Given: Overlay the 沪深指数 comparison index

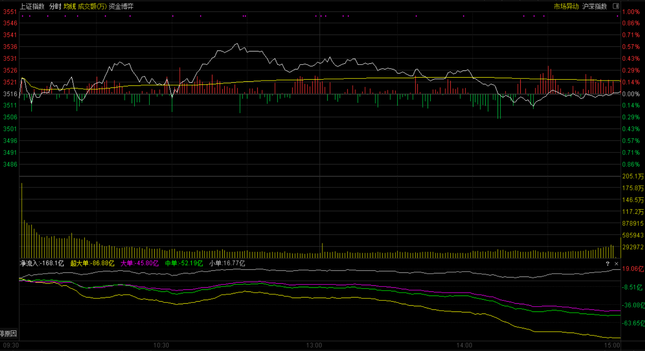Looking at the screenshot, I should pos(594,6).
